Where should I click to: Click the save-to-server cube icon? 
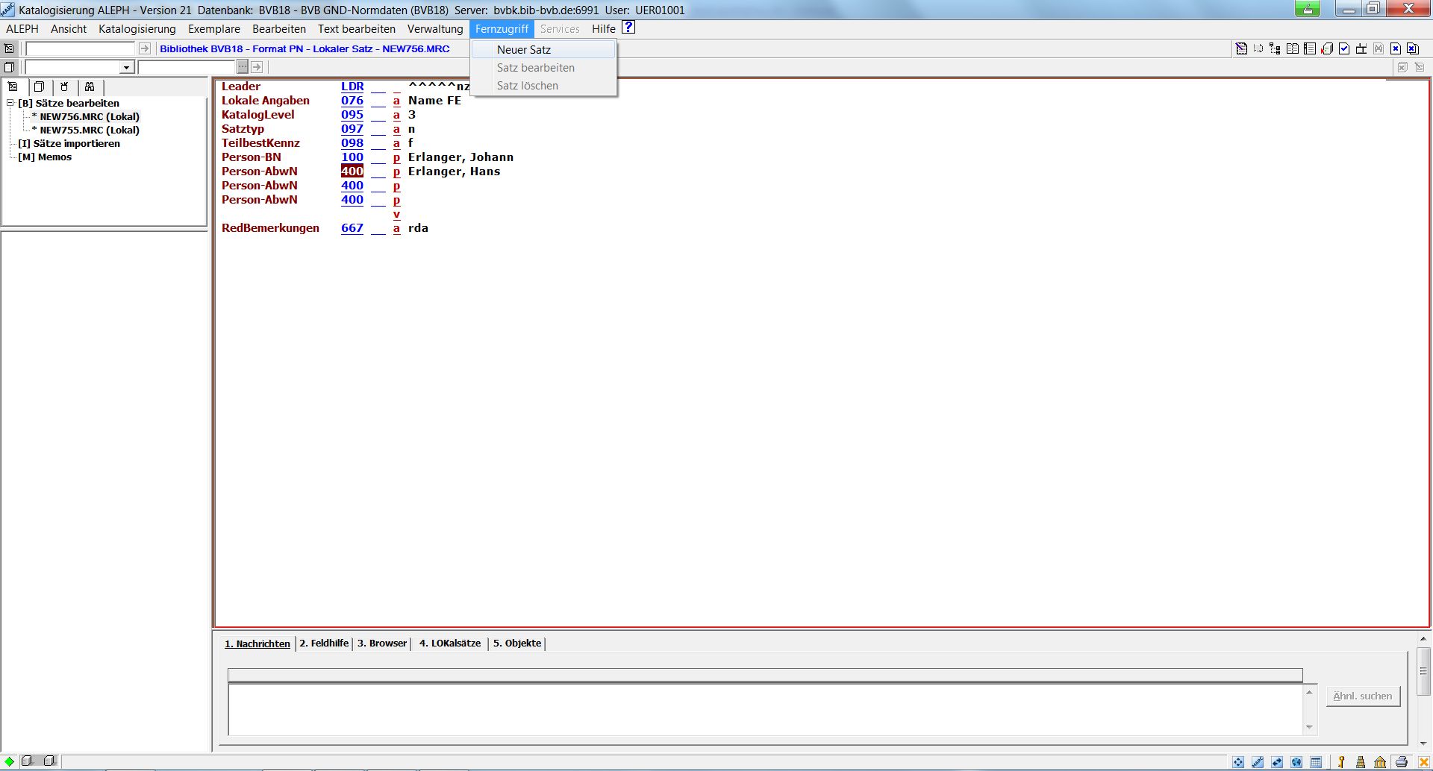click(x=1327, y=48)
